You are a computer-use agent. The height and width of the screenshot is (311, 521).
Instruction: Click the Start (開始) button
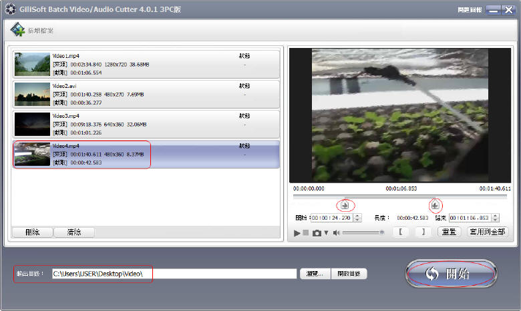click(451, 274)
